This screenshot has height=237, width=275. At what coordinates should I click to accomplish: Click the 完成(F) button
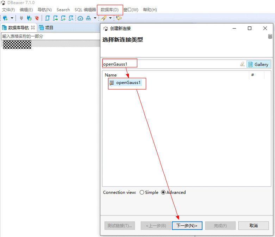[220, 226]
